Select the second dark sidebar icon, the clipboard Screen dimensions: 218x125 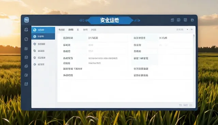pos(26,39)
